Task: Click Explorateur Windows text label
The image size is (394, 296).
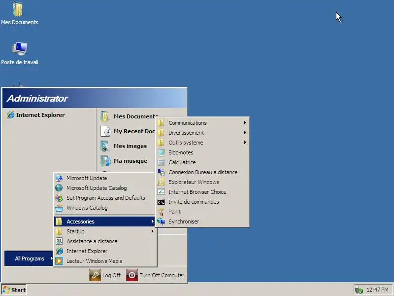Action: (194, 182)
